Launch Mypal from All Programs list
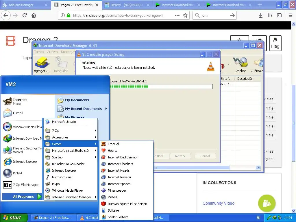 pos(71,184)
